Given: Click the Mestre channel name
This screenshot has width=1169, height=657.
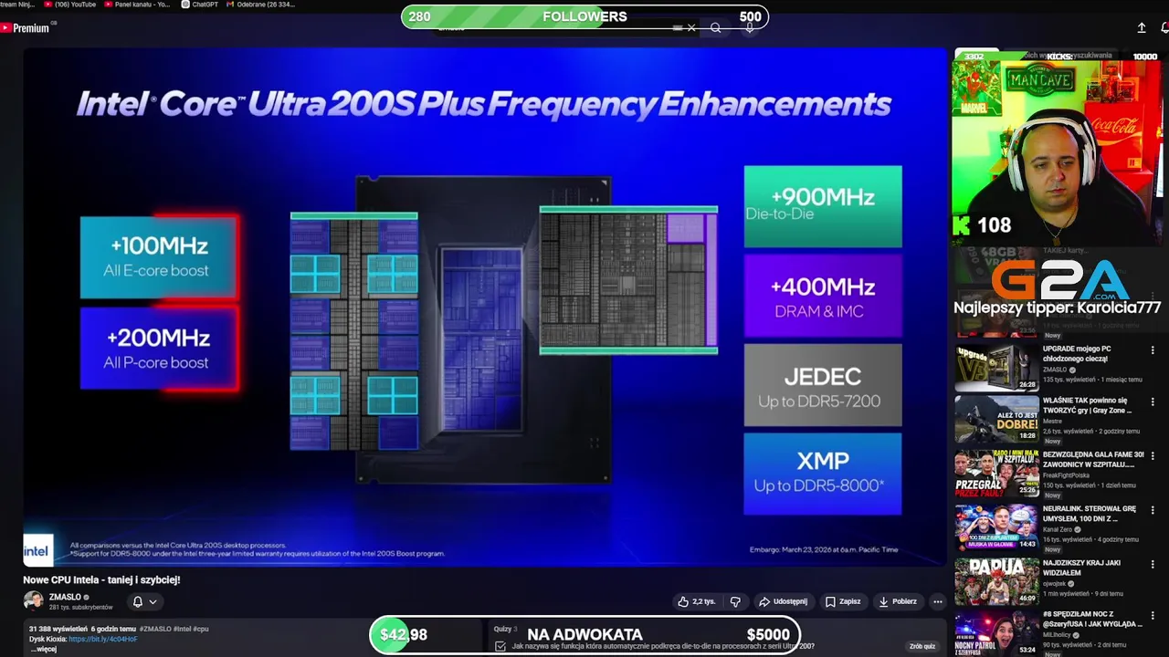Looking at the screenshot, I should (1053, 422).
